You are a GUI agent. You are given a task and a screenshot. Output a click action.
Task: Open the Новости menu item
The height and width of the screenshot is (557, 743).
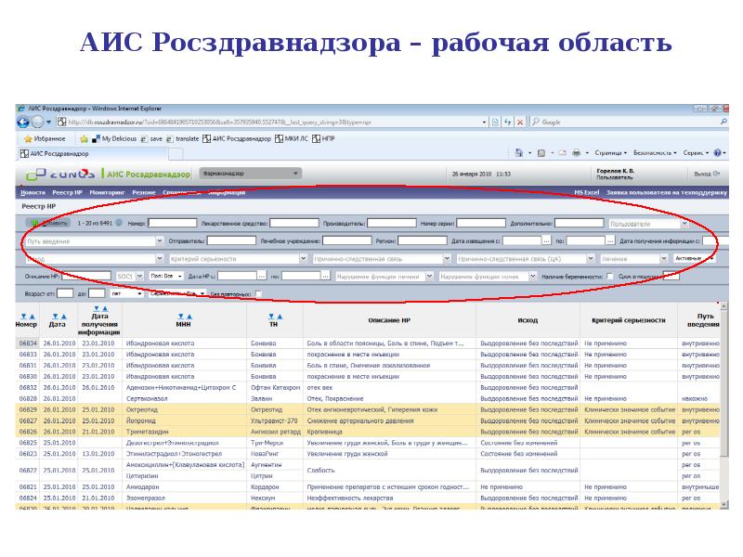[33, 193]
